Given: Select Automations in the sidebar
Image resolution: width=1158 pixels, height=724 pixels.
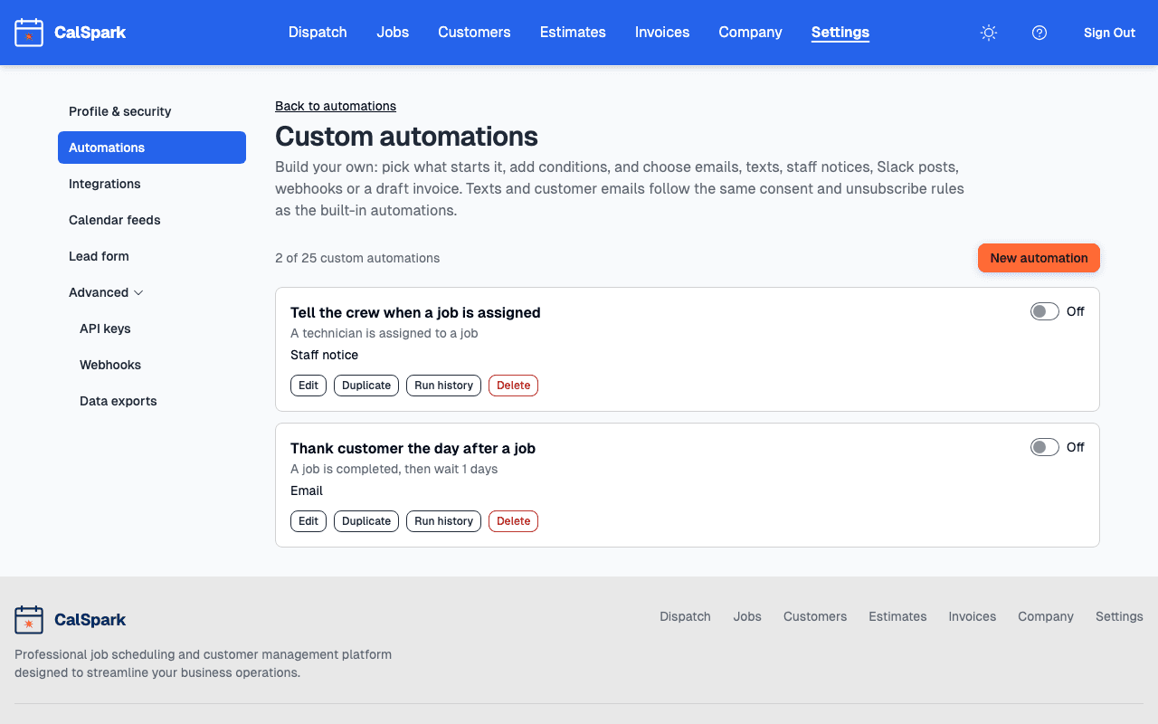Looking at the screenshot, I should coord(152,148).
